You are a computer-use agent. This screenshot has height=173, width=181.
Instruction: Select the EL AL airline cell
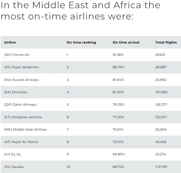click(x=12, y=154)
